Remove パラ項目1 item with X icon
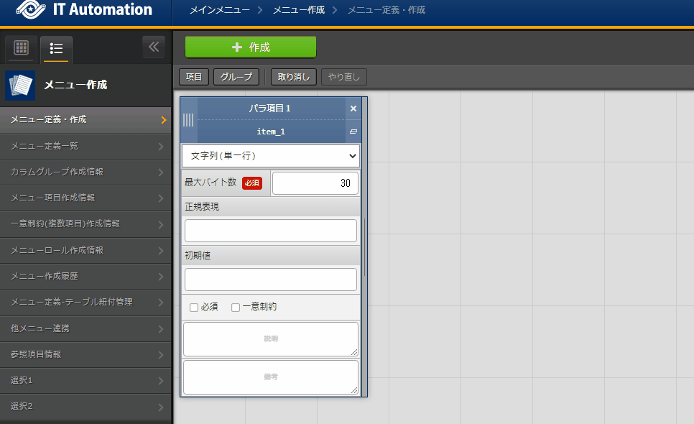The image size is (694, 424). 353,109
